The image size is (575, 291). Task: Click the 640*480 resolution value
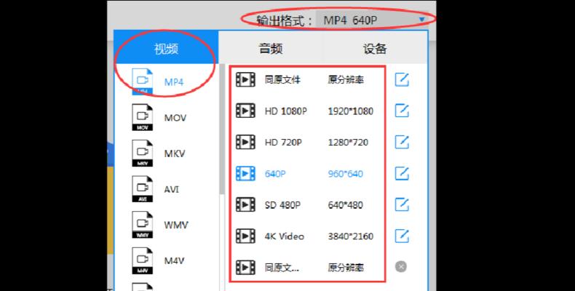pos(346,205)
